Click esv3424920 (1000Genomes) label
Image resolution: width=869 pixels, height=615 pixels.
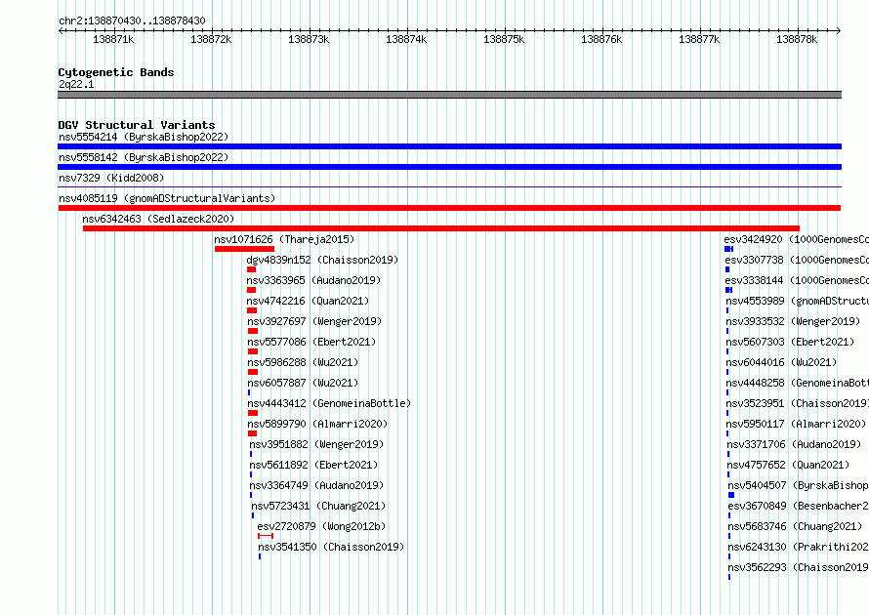click(x=797, y=239)
